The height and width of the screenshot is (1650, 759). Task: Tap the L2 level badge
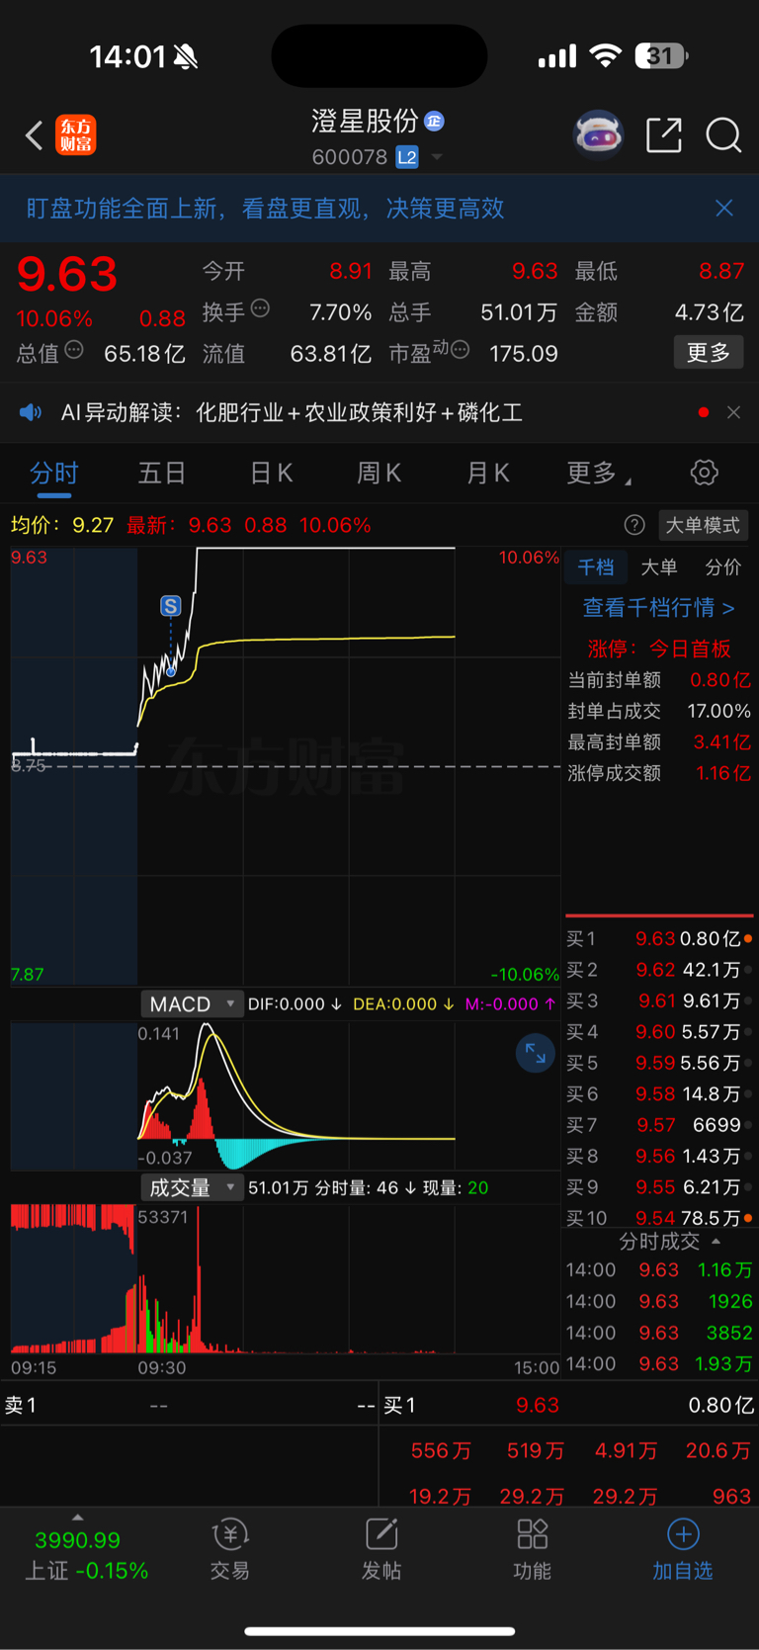(x=406, y=157)
